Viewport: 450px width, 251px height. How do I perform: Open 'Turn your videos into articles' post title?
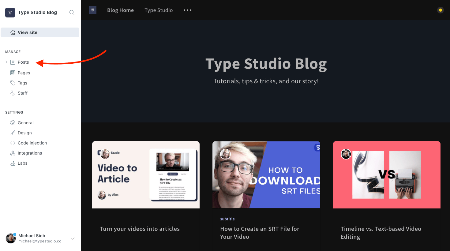(x=140, y=229)
